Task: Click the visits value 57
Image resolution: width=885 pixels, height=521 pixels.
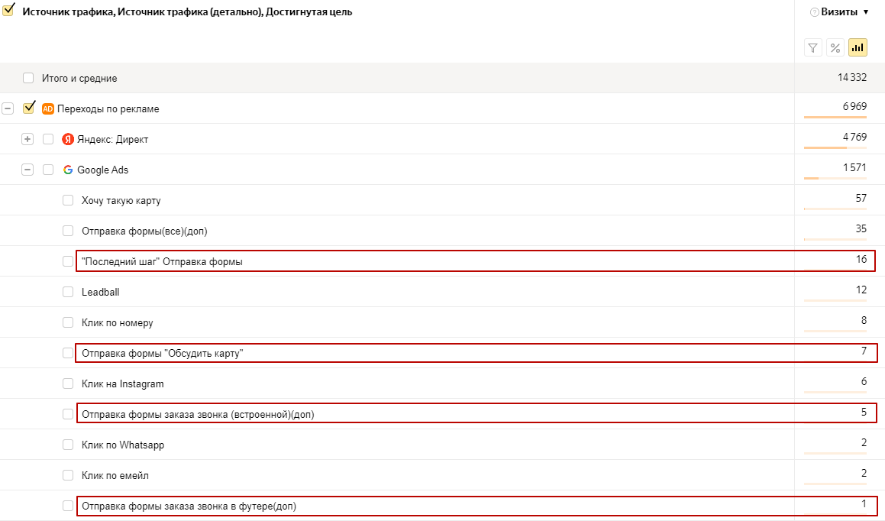Action: (x=861, y=198)
